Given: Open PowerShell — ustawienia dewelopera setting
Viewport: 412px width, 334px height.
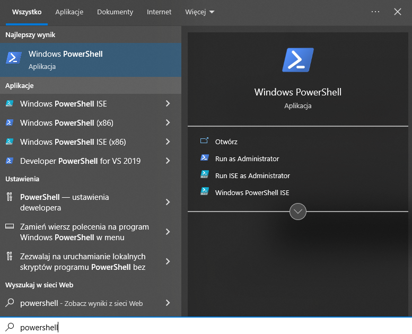Looking at the screenshot, I should (x=80, y=202).
